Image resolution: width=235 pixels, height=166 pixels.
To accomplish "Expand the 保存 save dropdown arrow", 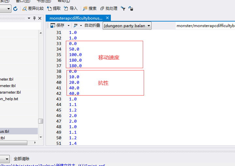I will pos(68,25).
